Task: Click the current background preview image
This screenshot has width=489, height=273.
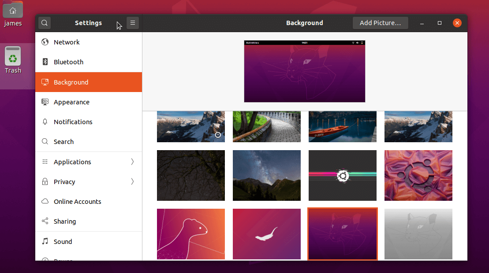Action: coord(304,71)
